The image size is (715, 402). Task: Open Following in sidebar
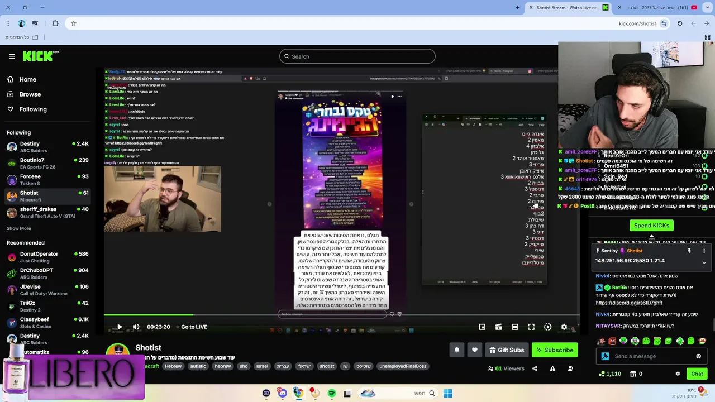(32, 109)
